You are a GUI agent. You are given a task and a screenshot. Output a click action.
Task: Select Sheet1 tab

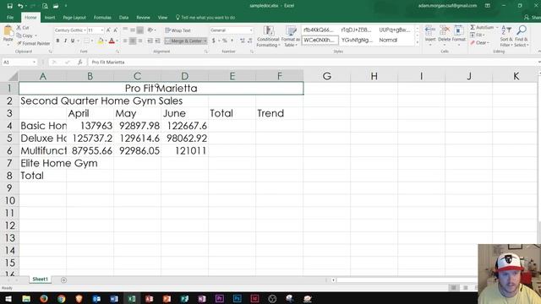tap(40, 280)
